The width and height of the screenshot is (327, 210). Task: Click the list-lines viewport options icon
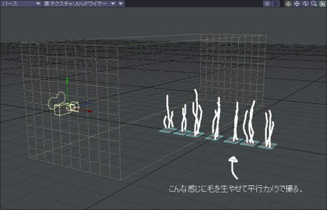(x=267, y=4)
